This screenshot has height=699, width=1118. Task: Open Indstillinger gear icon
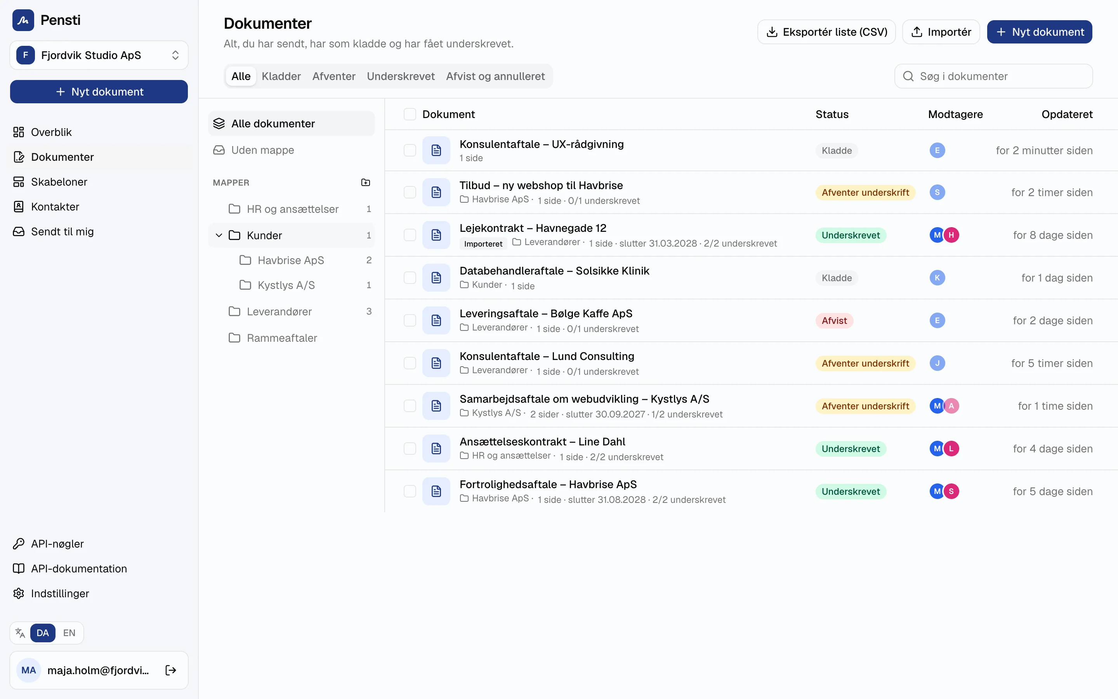pos(19,594)
